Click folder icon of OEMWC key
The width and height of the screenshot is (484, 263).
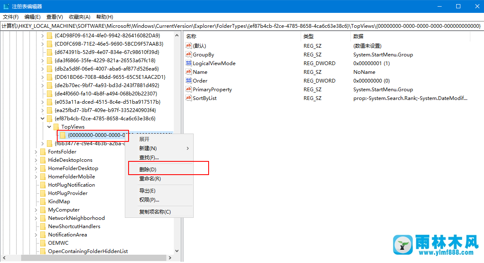coord(43,243)
